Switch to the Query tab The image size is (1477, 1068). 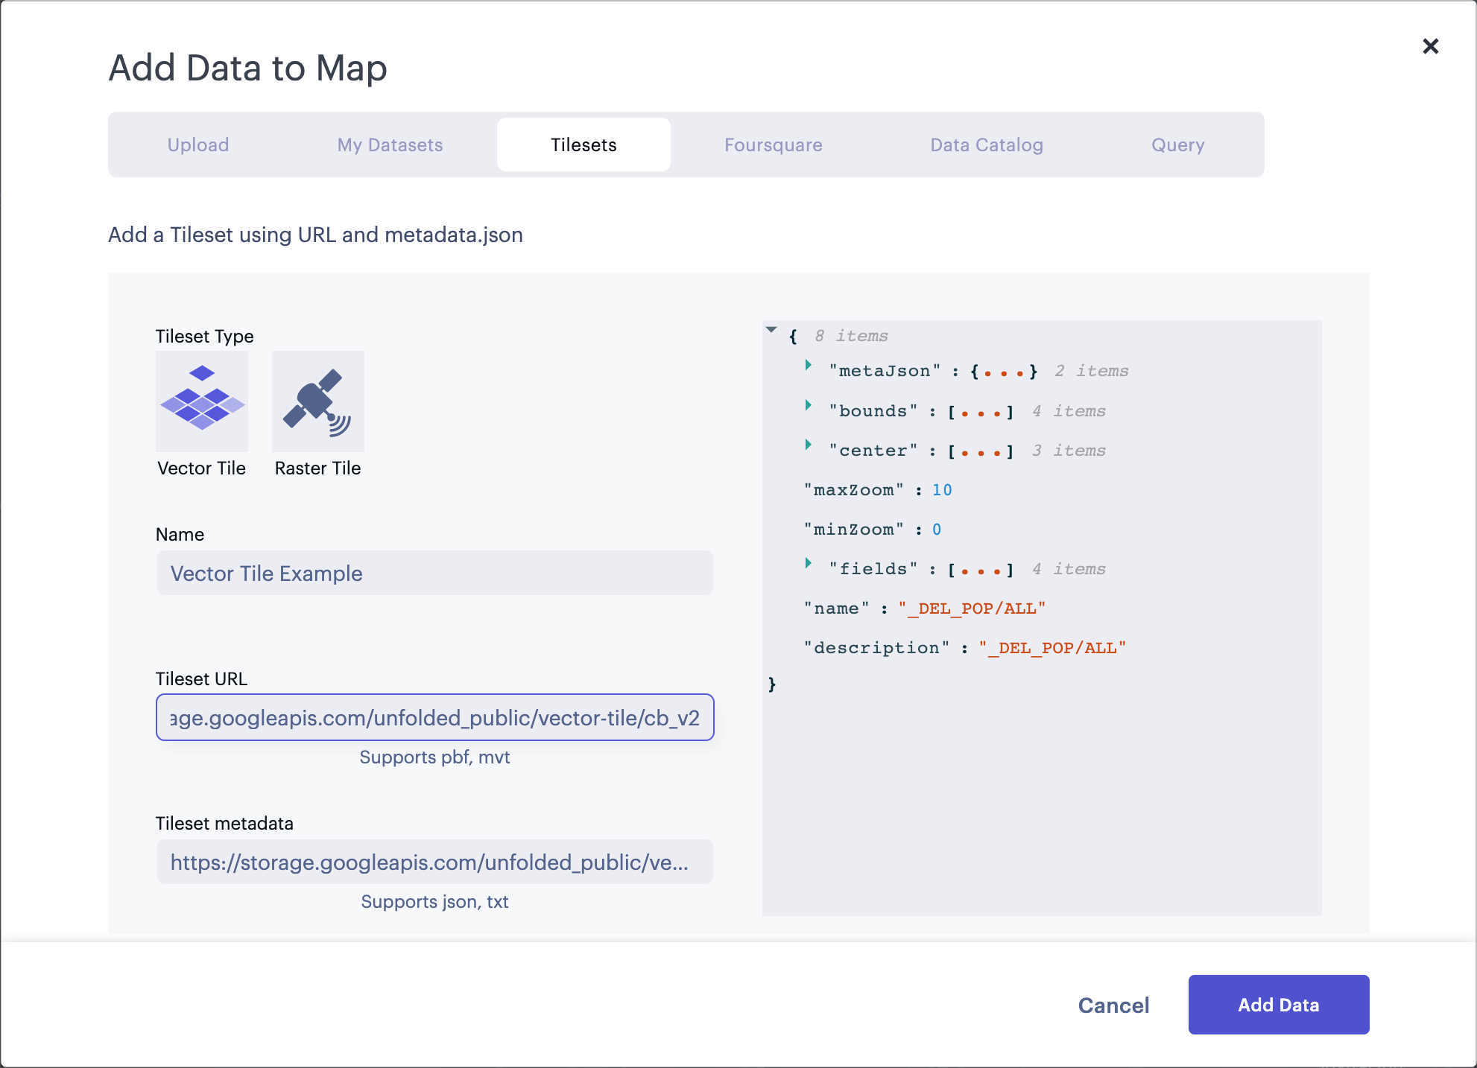(1177, 144)
